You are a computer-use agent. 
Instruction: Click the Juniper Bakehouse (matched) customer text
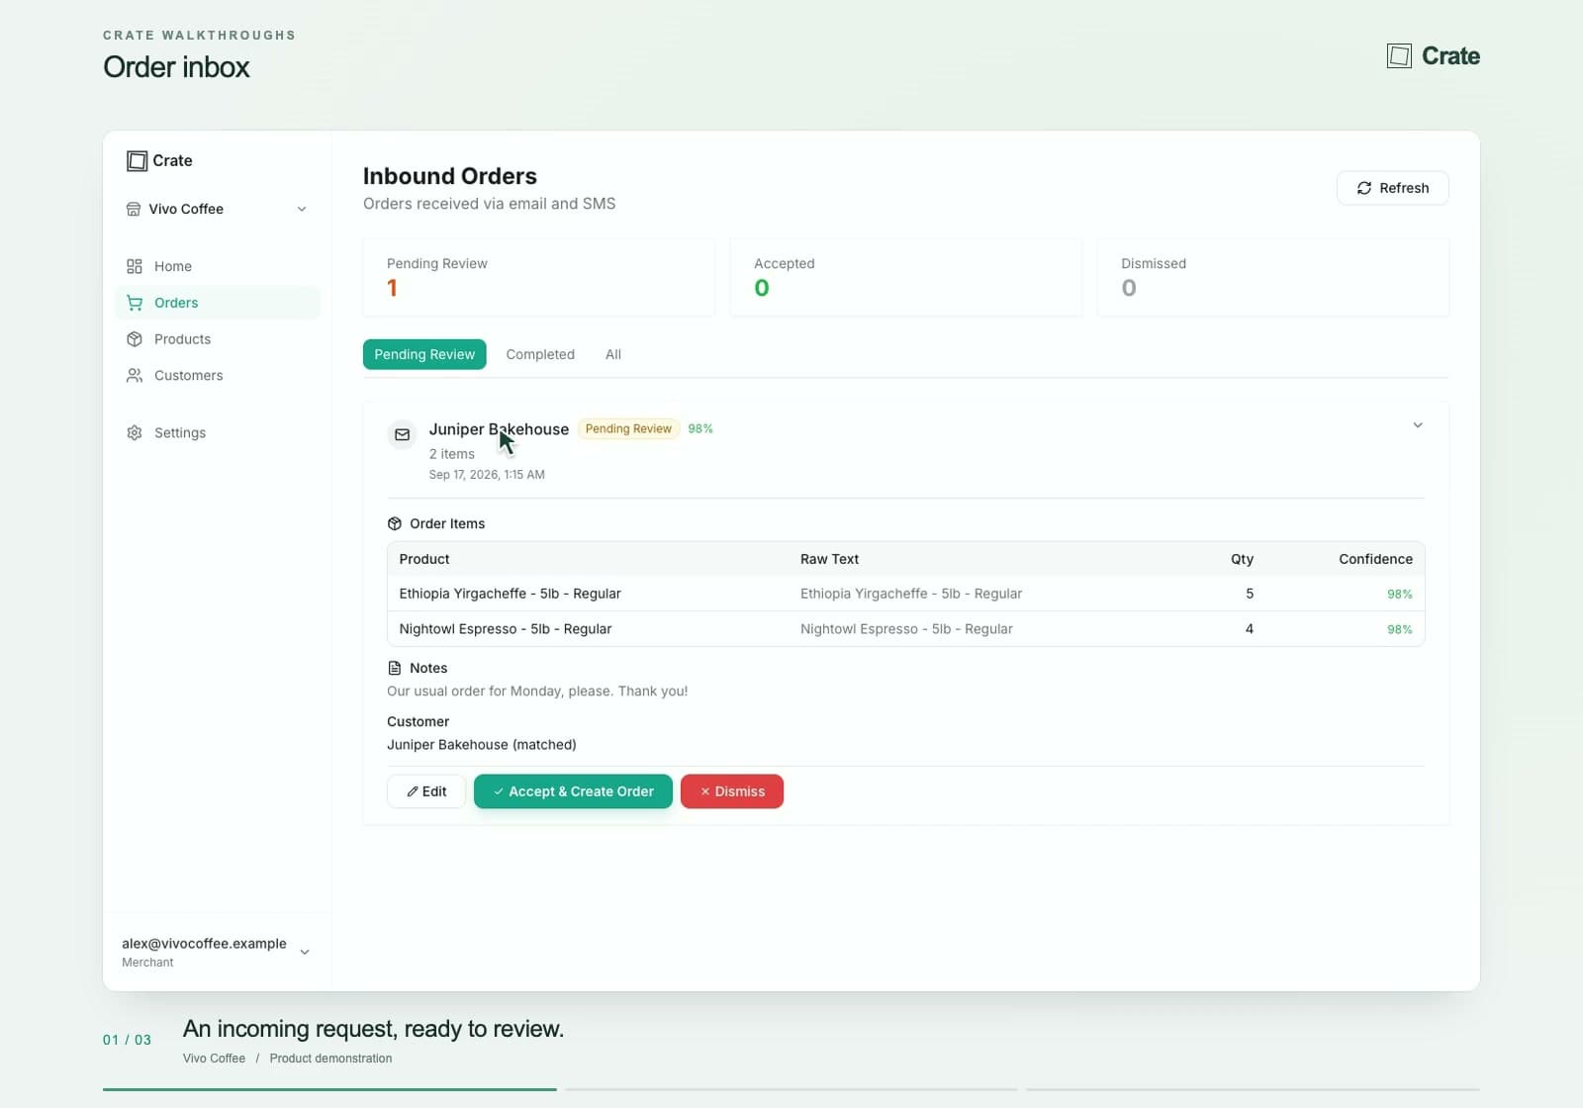pos(482,745)
